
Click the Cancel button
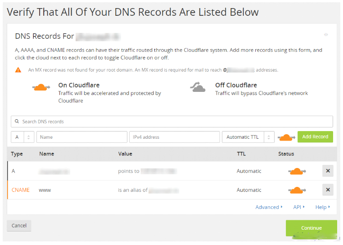pos(19,226)
